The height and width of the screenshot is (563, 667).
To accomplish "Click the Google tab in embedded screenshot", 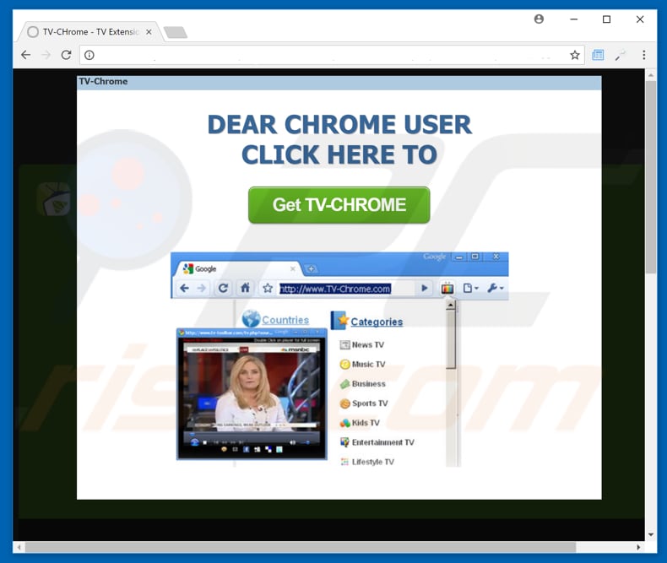I will [238, 268].
